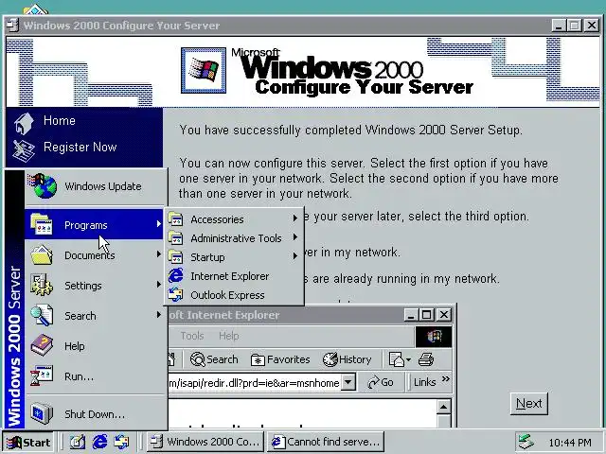The image size is (606, 454).
Task: Click the Register Now icon in the sidebar
Action: (24, 150)
